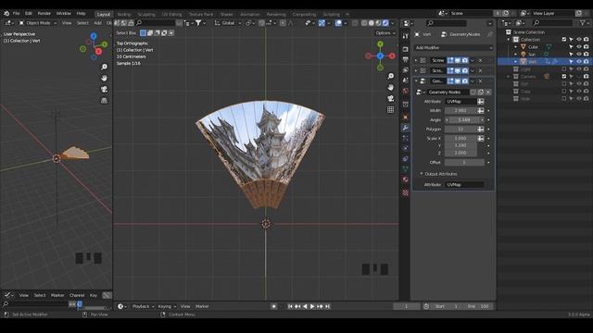Image resolution: width=593 pixels, height=333 pixels.
Task: Adjust the Polygon value slider
Action: 461,129
